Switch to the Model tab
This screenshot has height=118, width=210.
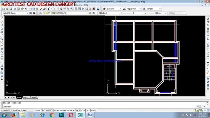(19, 98)
